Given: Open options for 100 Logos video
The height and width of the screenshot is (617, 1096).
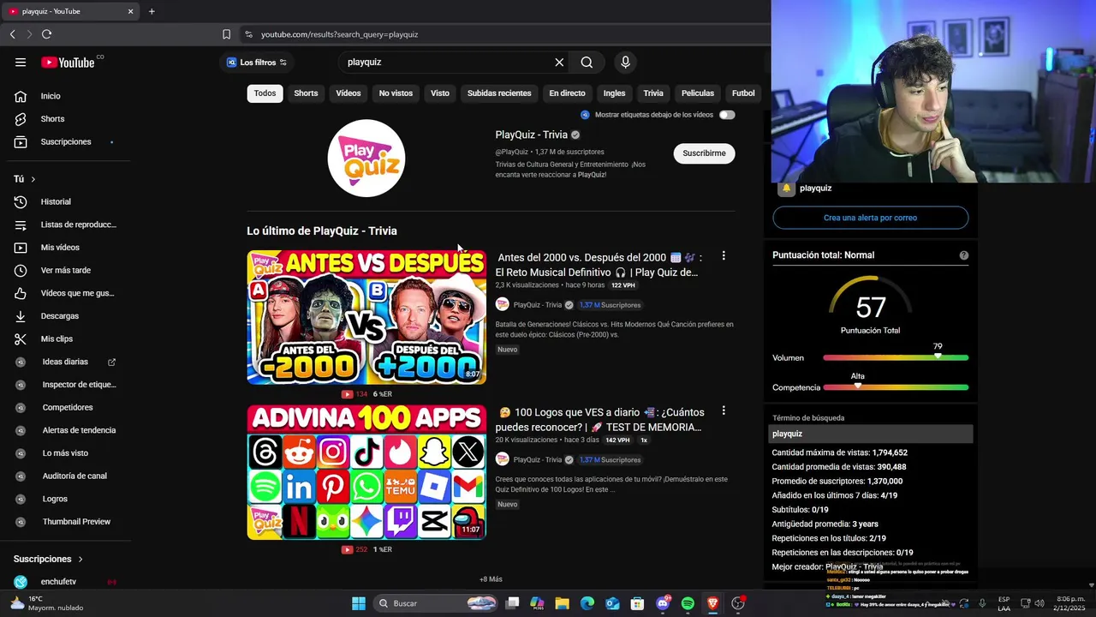Looking at the screenshot, I should [724, 411].
